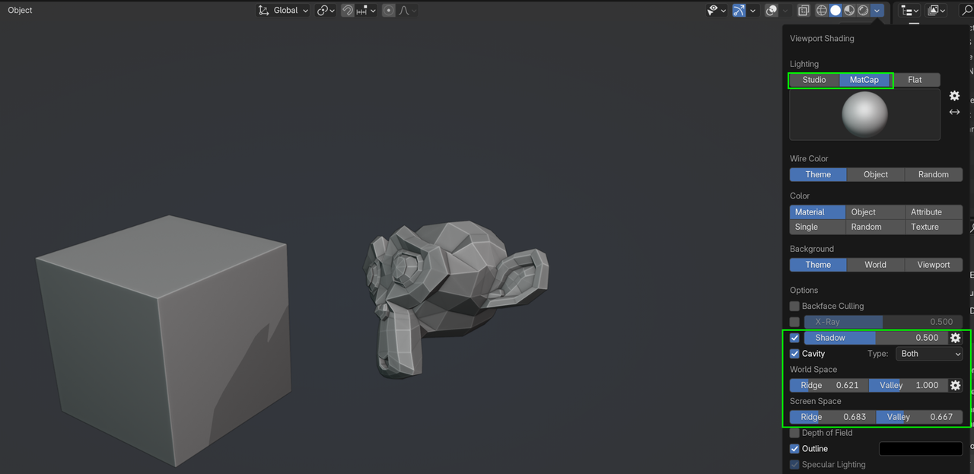The image size is (974, 474).
Task: Toggle the snap magnet icon
Action: coord(347,11)
